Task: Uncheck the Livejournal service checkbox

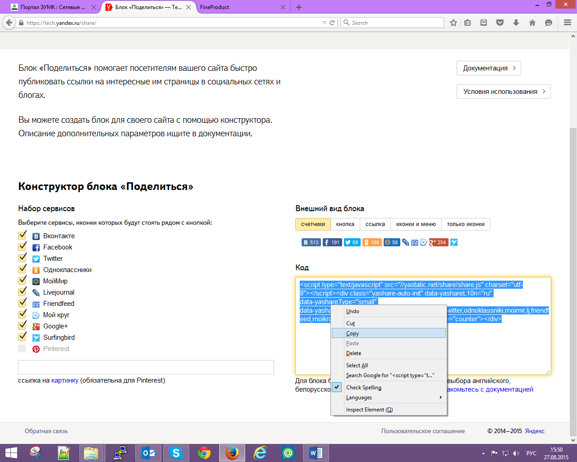Action: coord(22,291)
